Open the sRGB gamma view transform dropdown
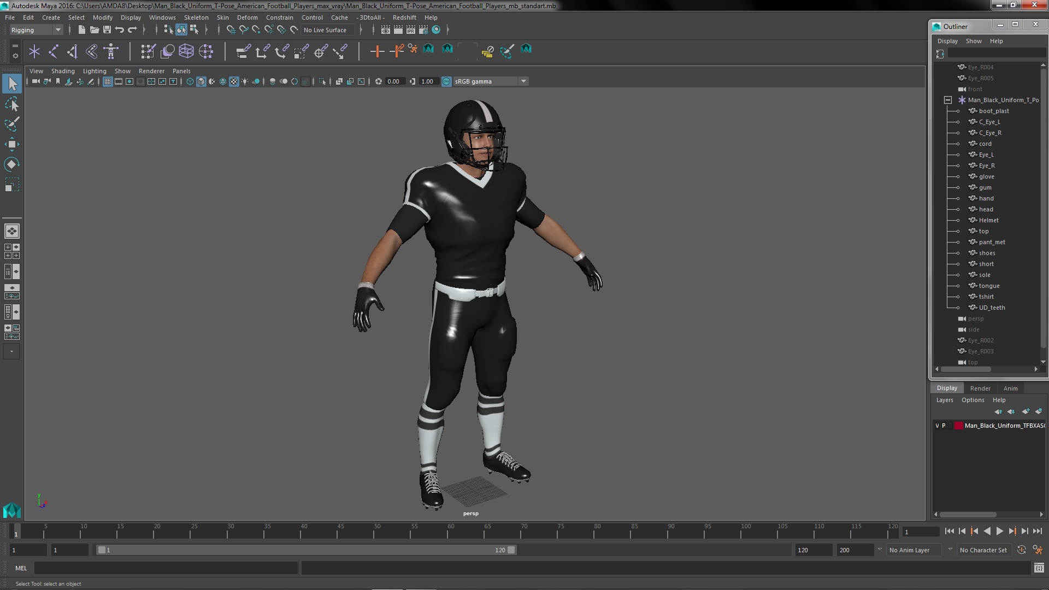1049x590 pixels. click(x=491, y=81)
